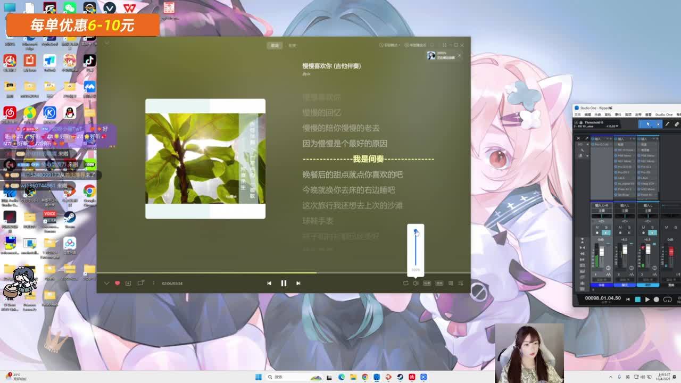Viewport: 681px width, 383px height.
Task: Open Steam from the taskbar
Action: 400,377
